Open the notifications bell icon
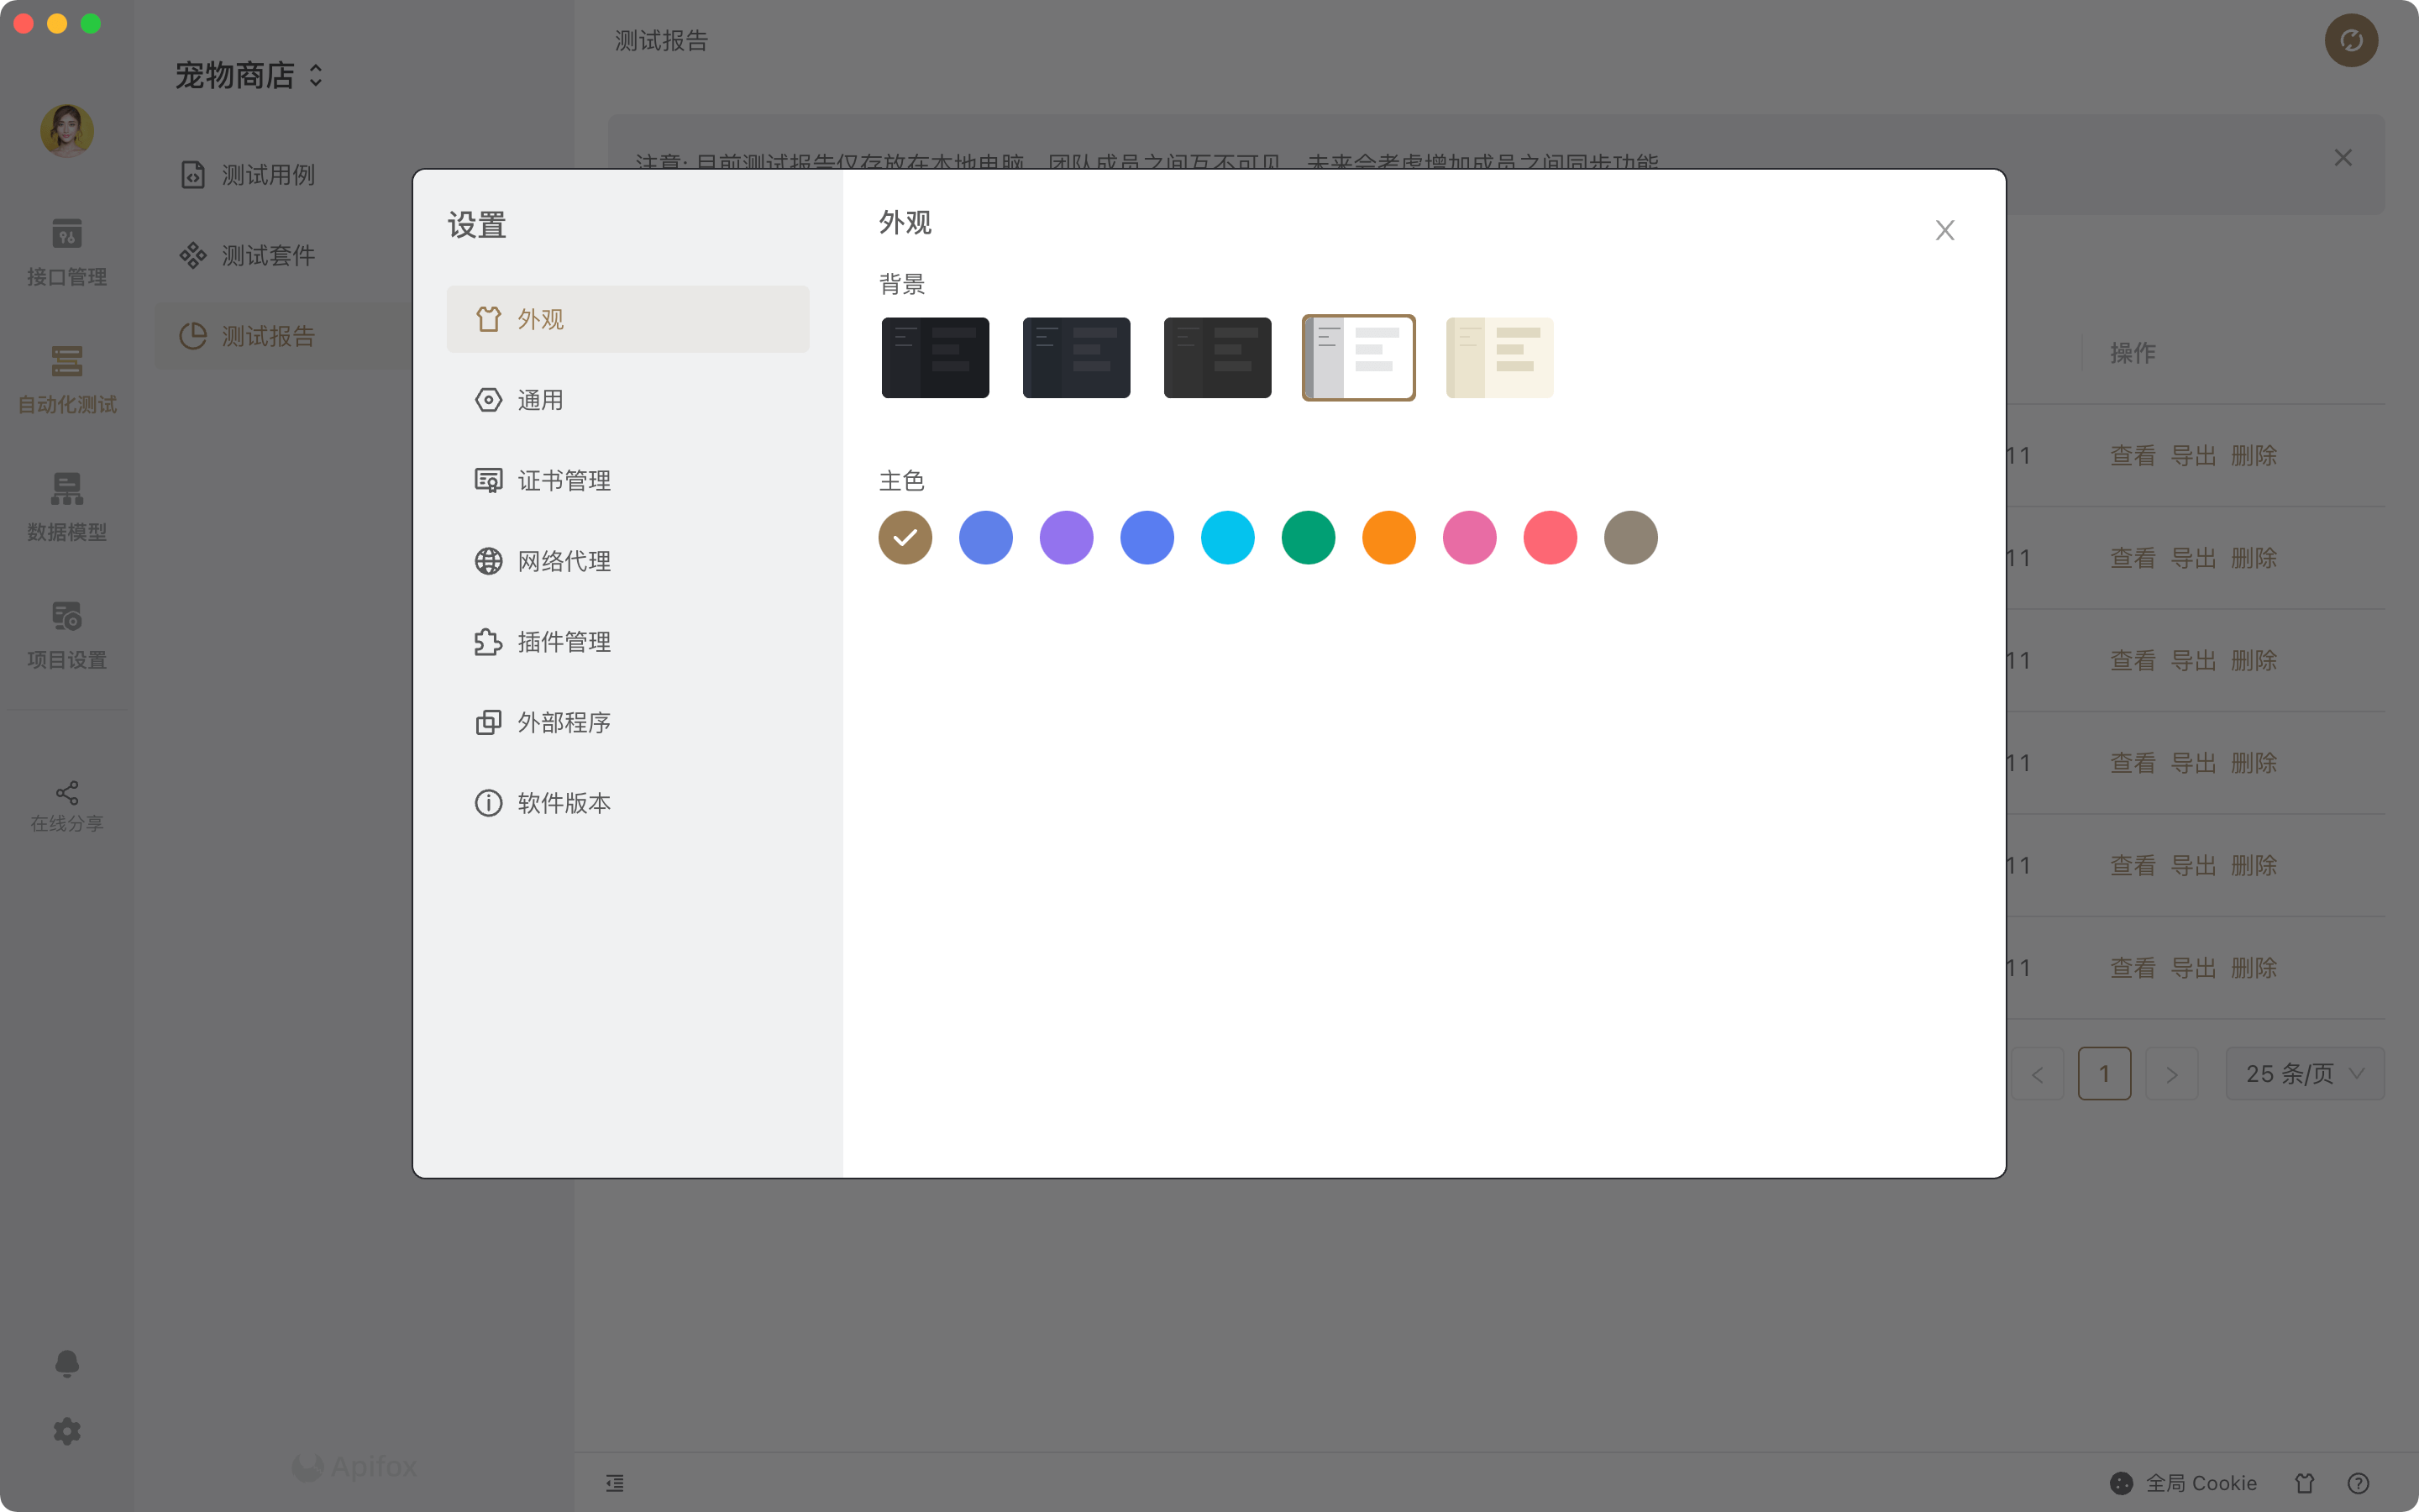 67,1364
